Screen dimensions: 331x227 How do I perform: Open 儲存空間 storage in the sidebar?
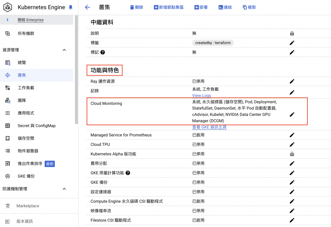pyautogui.click(x=37, y=138)
